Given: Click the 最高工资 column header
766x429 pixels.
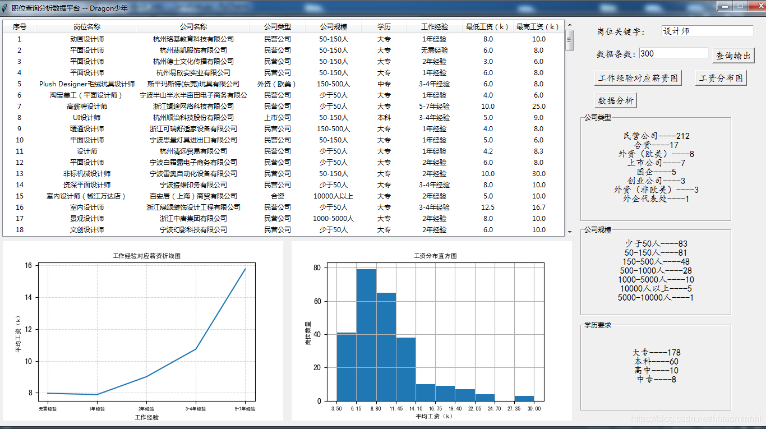Looking at the screenshot, I should coord(538,27).
